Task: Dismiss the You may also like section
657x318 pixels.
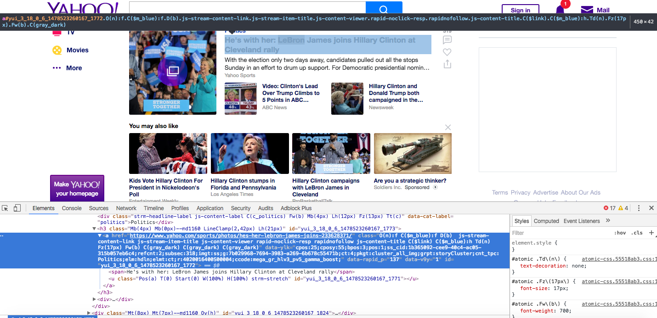Action: pyautogui.click(x=448, y=127)
